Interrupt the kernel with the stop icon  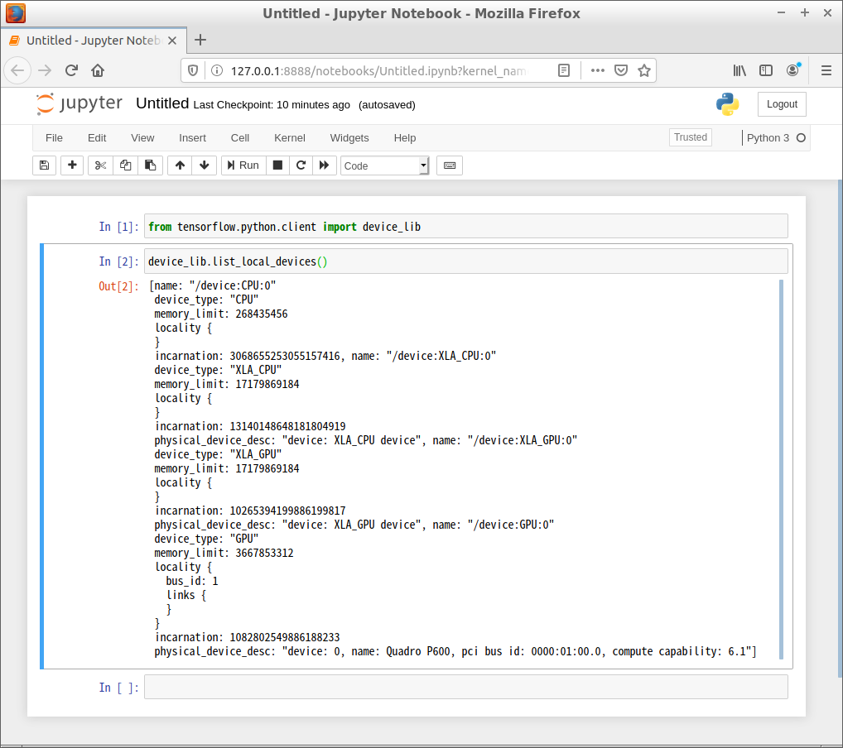(x=277, y=165)
